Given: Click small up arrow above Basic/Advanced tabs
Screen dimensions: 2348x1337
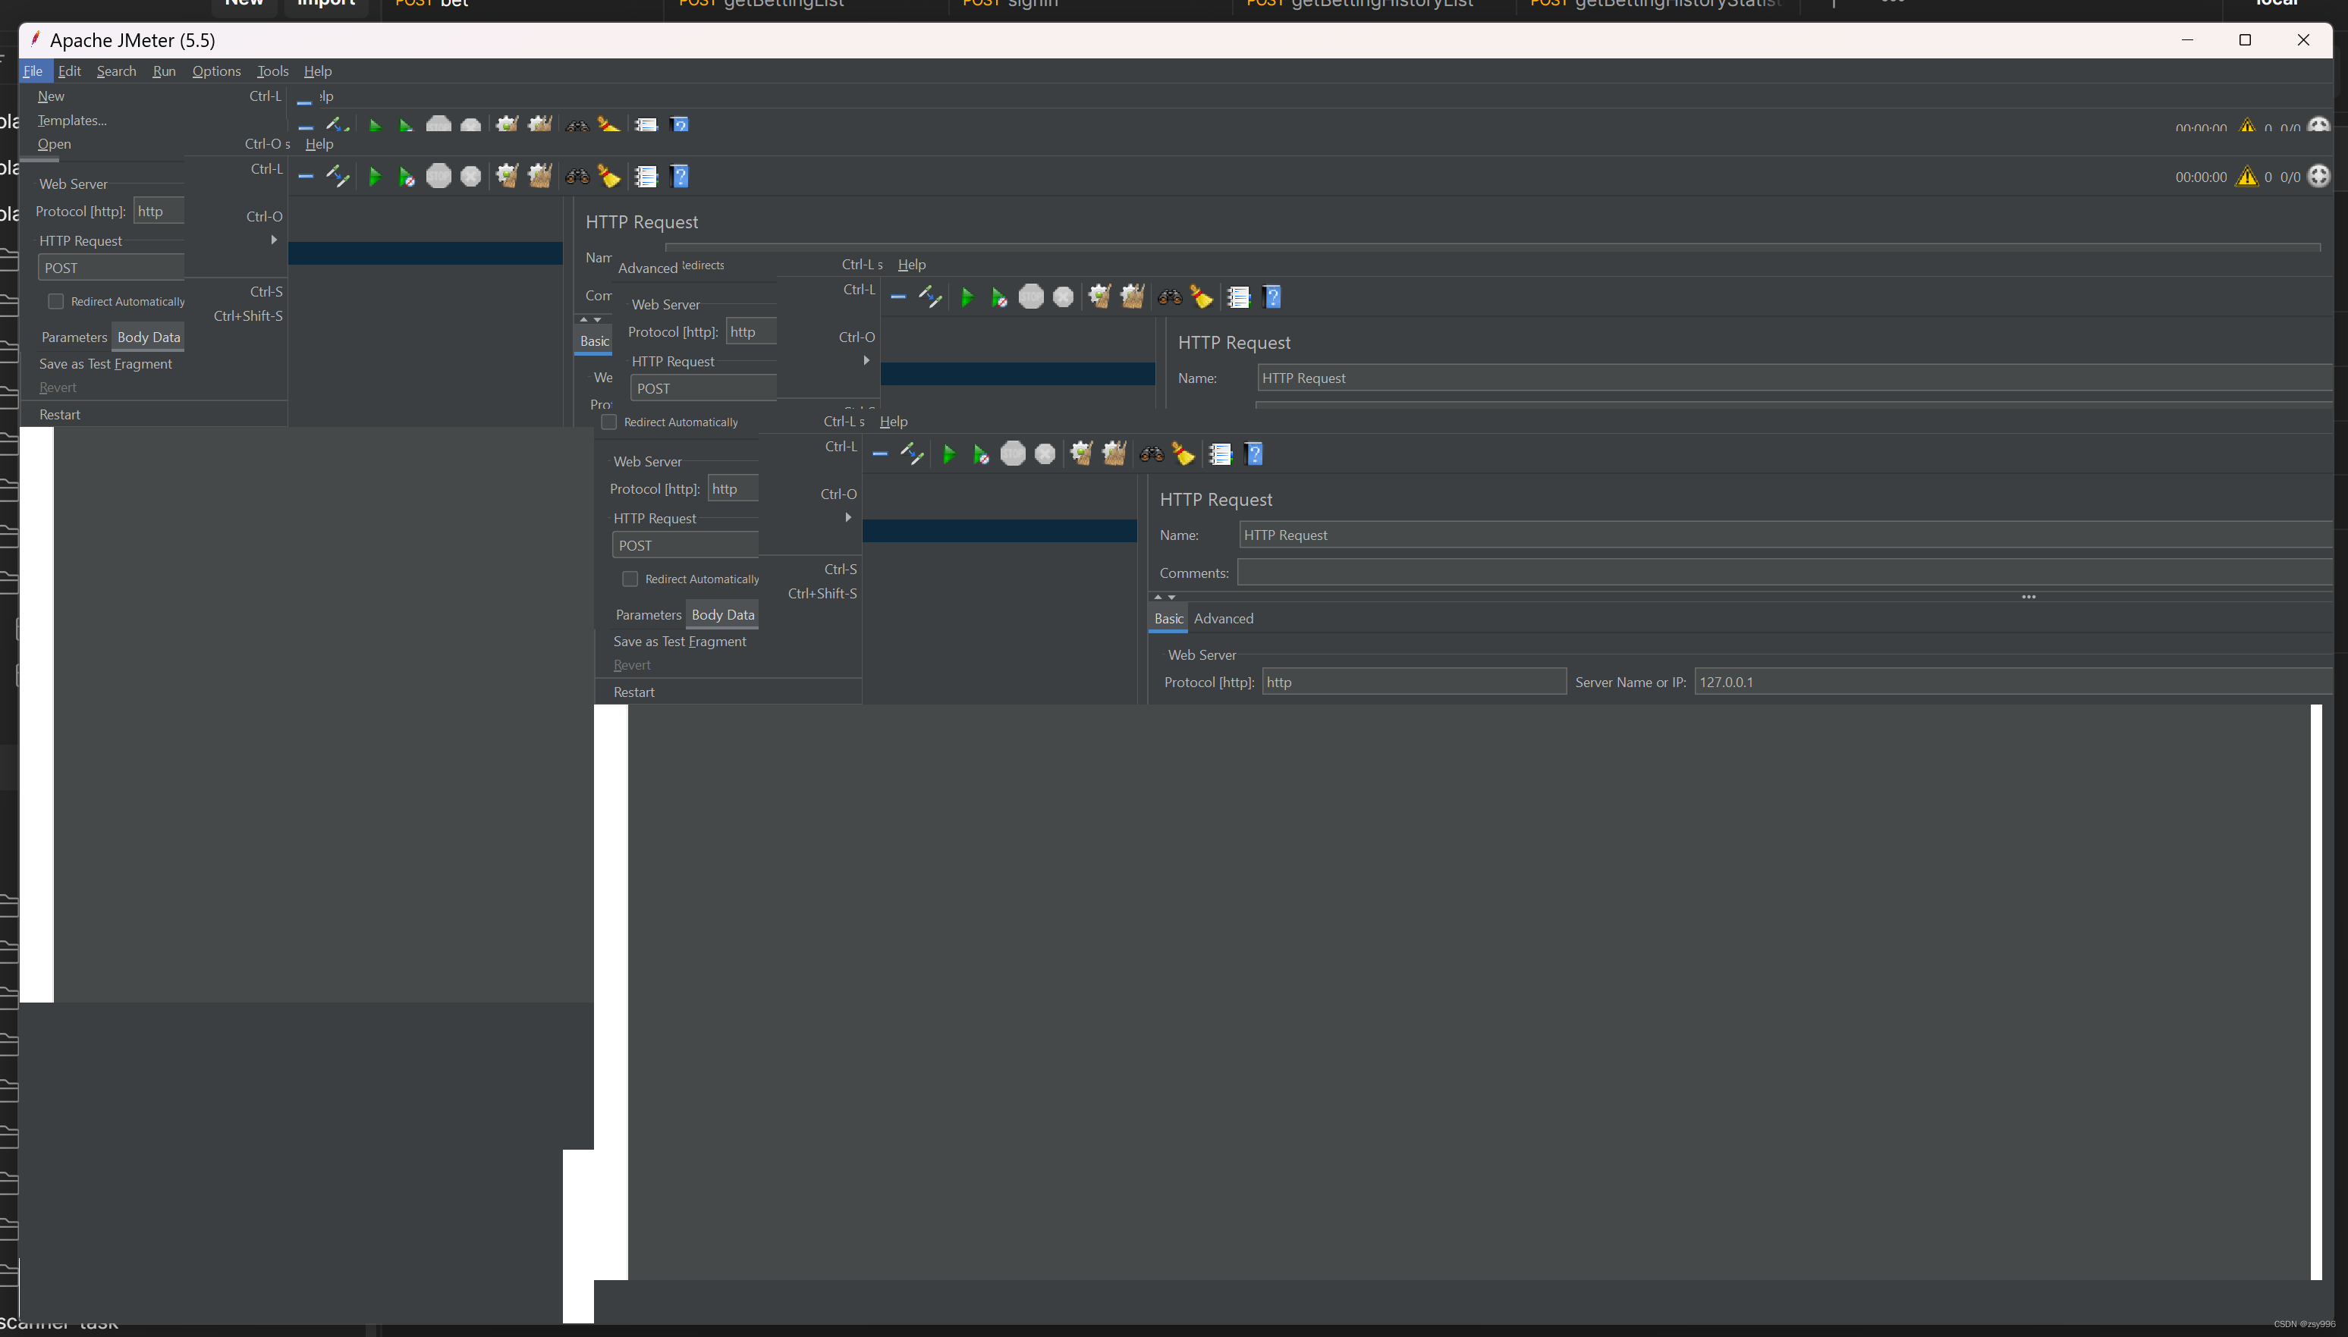Looking at the screenshot, I should pos(1158,597).
